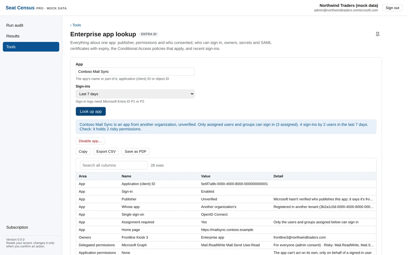This screenshot has height=255, width=408.
Task: Sort by the Detail column header
Action: (278, 176)
